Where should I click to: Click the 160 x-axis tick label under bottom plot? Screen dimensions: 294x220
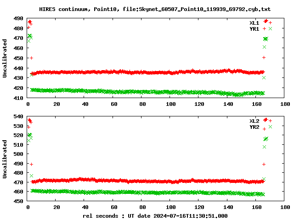tap(257, 207)
